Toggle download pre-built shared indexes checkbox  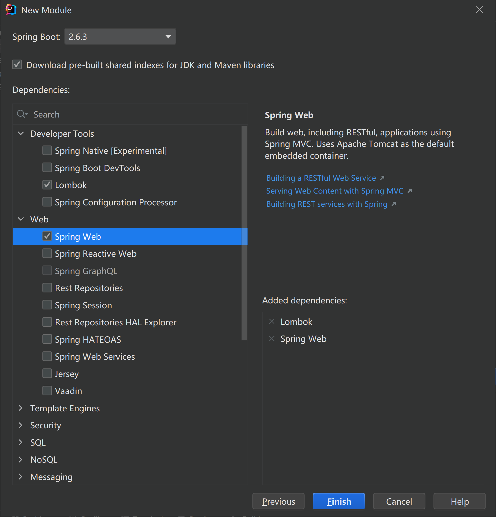pos(17,65)
